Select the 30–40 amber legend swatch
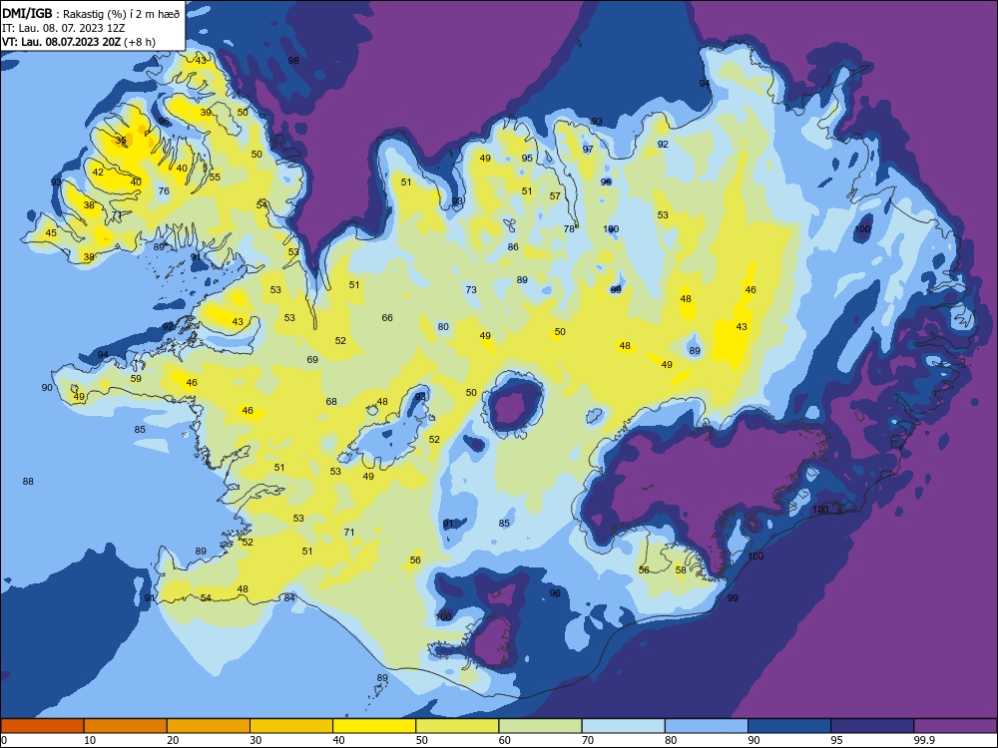This screenshot has height=748, width=998. click(x=291, y=726)
